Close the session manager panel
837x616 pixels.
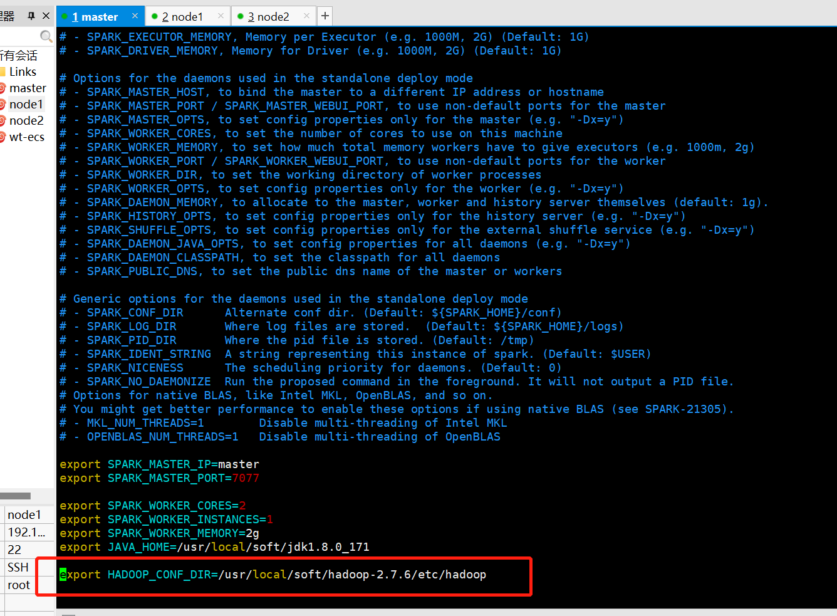pyautogui.click(x=46, y=16)
